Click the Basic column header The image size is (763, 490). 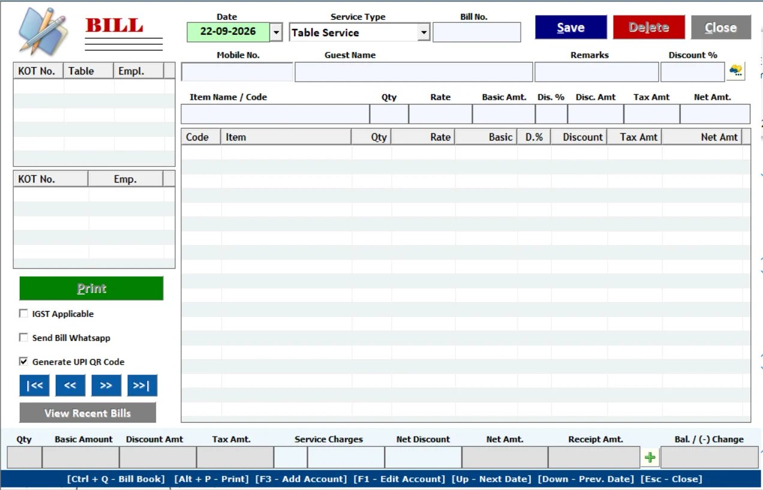tap(486, 137)
